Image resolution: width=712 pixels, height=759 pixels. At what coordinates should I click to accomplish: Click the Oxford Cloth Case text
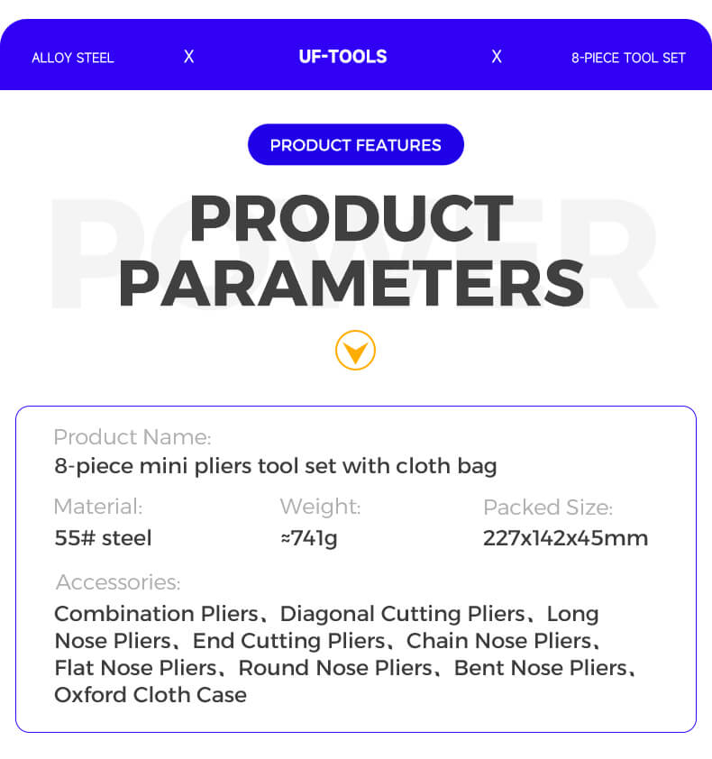(151, 695)
